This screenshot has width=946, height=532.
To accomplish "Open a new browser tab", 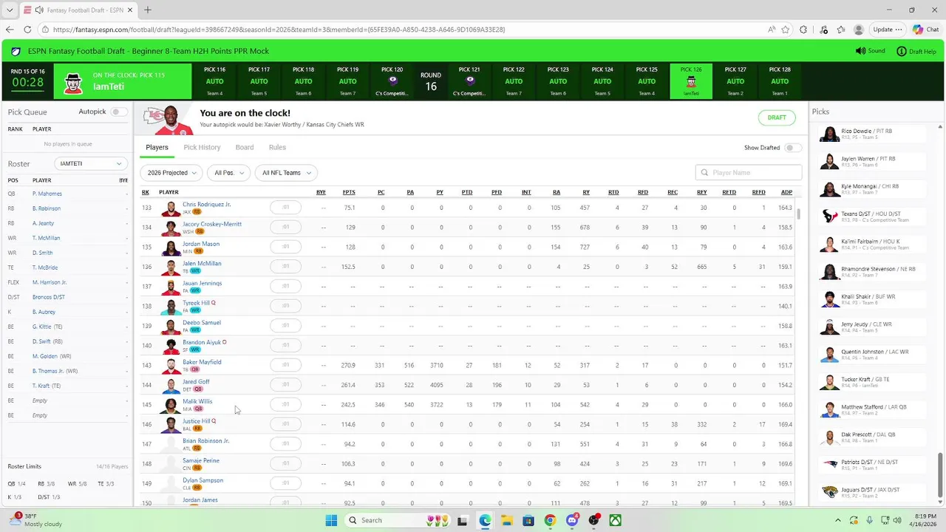I will [147, 10].
